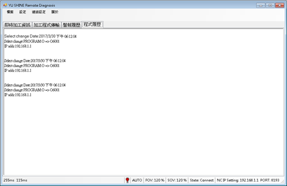Click the first Select change Date log line
287x186 pixels.
(40, 36)
